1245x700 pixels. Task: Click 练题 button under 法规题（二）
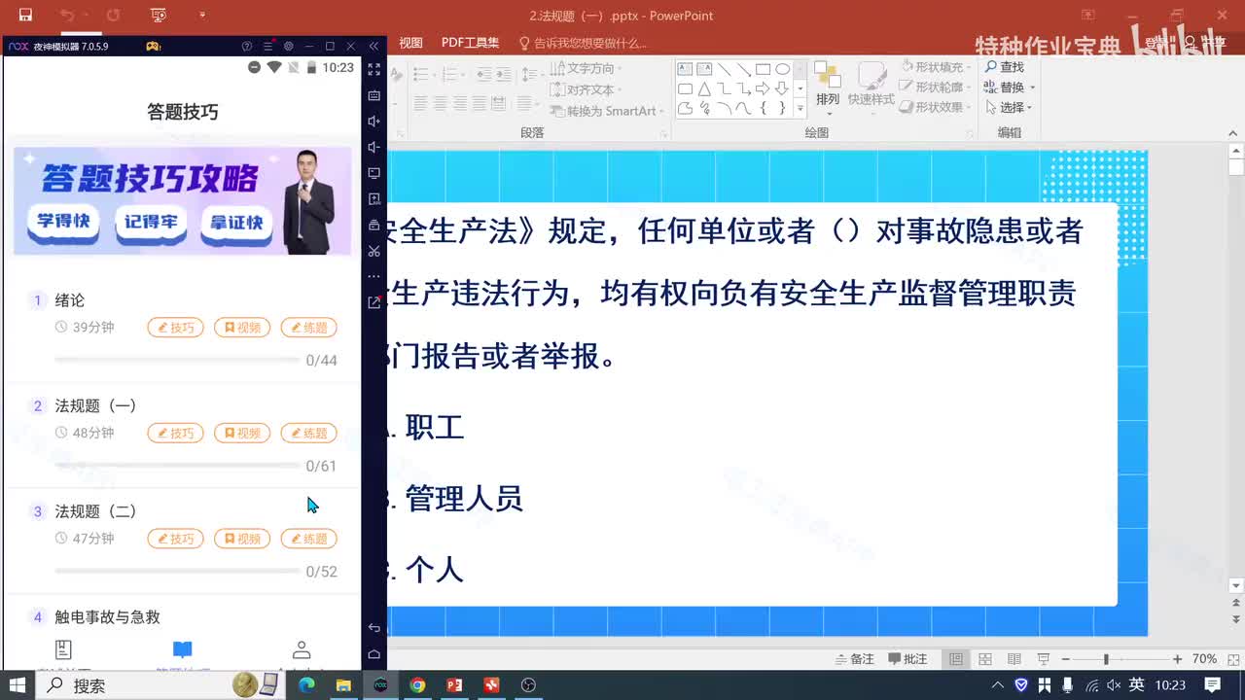(x=309, y=539)
